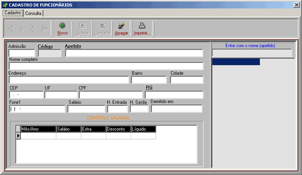Click the empty Líquido grid cell

pos(143,136)
